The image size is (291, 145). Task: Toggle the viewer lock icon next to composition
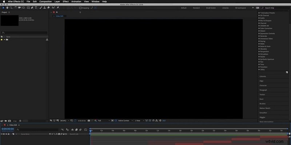pyautogui.click(x=57, y=12)
